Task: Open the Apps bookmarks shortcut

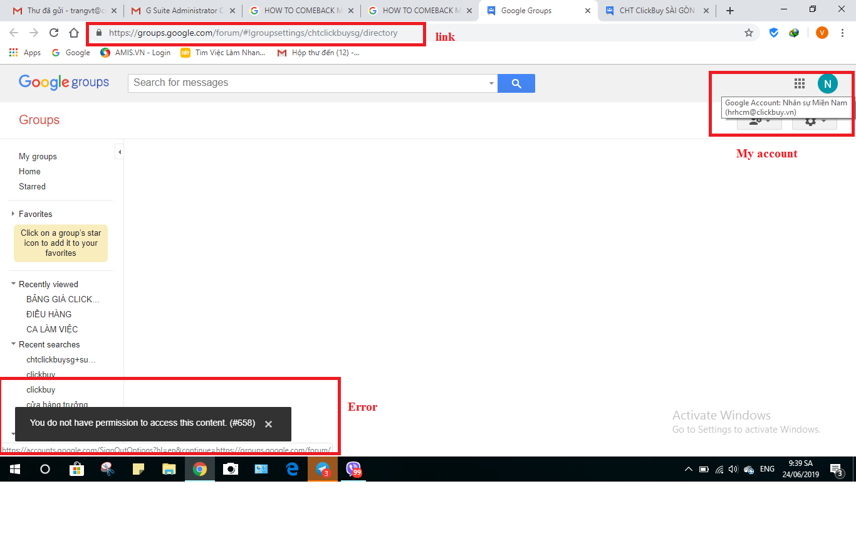Action: pyautogui.click(x=25, y=53)
